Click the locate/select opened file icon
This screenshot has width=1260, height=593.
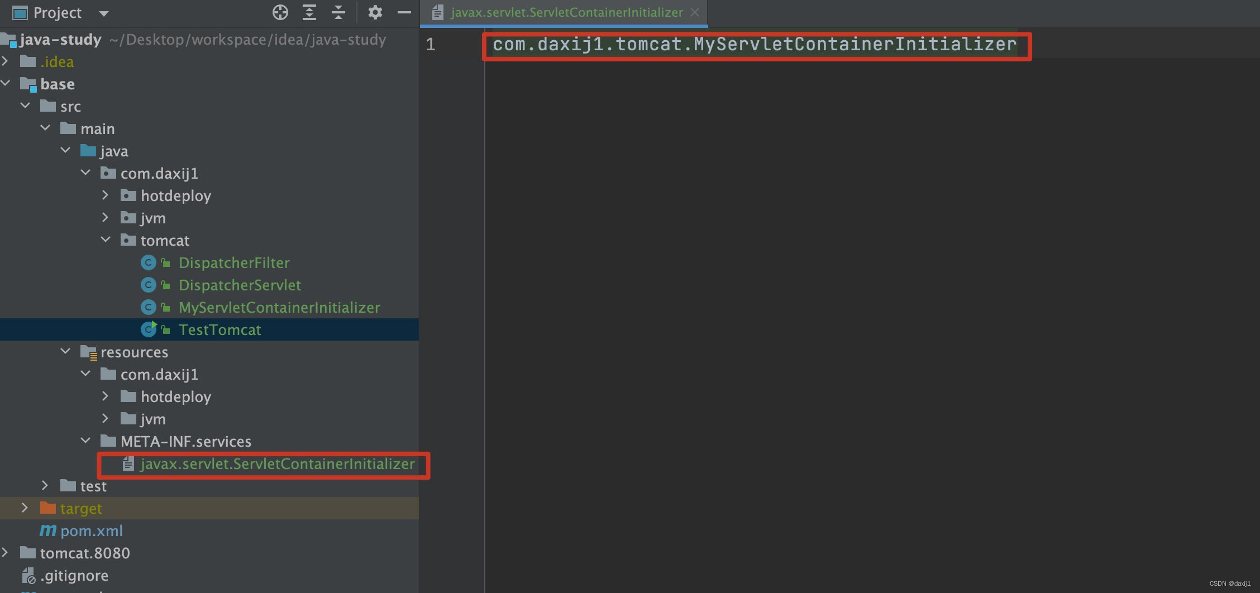click(x=280, y=12)
